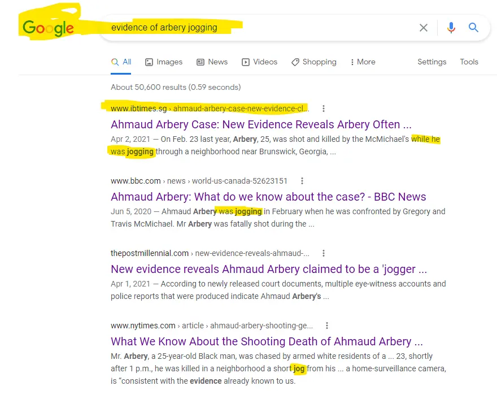Click the snippet date 'Jun 5, 2020'
This screenshot has width=497, height=399.
(x=131, y=211)
